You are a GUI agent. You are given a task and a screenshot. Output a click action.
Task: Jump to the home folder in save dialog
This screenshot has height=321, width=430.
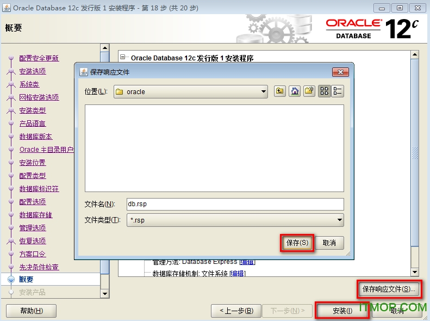click(295, 91)
